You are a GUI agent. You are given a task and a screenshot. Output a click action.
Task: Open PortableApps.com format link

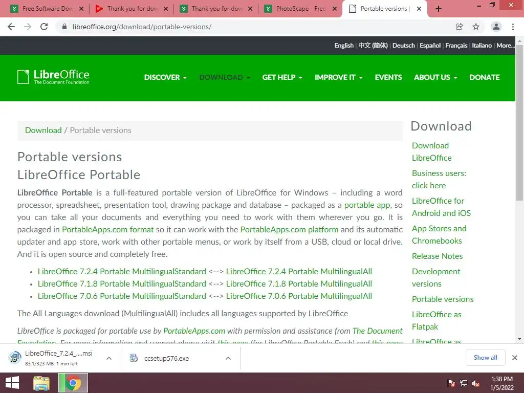point(107,230)
